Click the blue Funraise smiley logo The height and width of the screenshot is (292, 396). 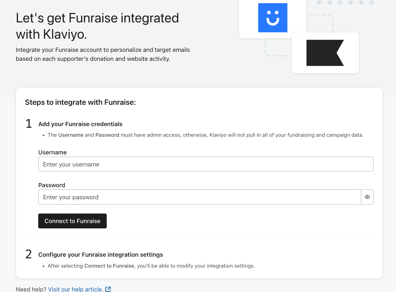[272, 18]
